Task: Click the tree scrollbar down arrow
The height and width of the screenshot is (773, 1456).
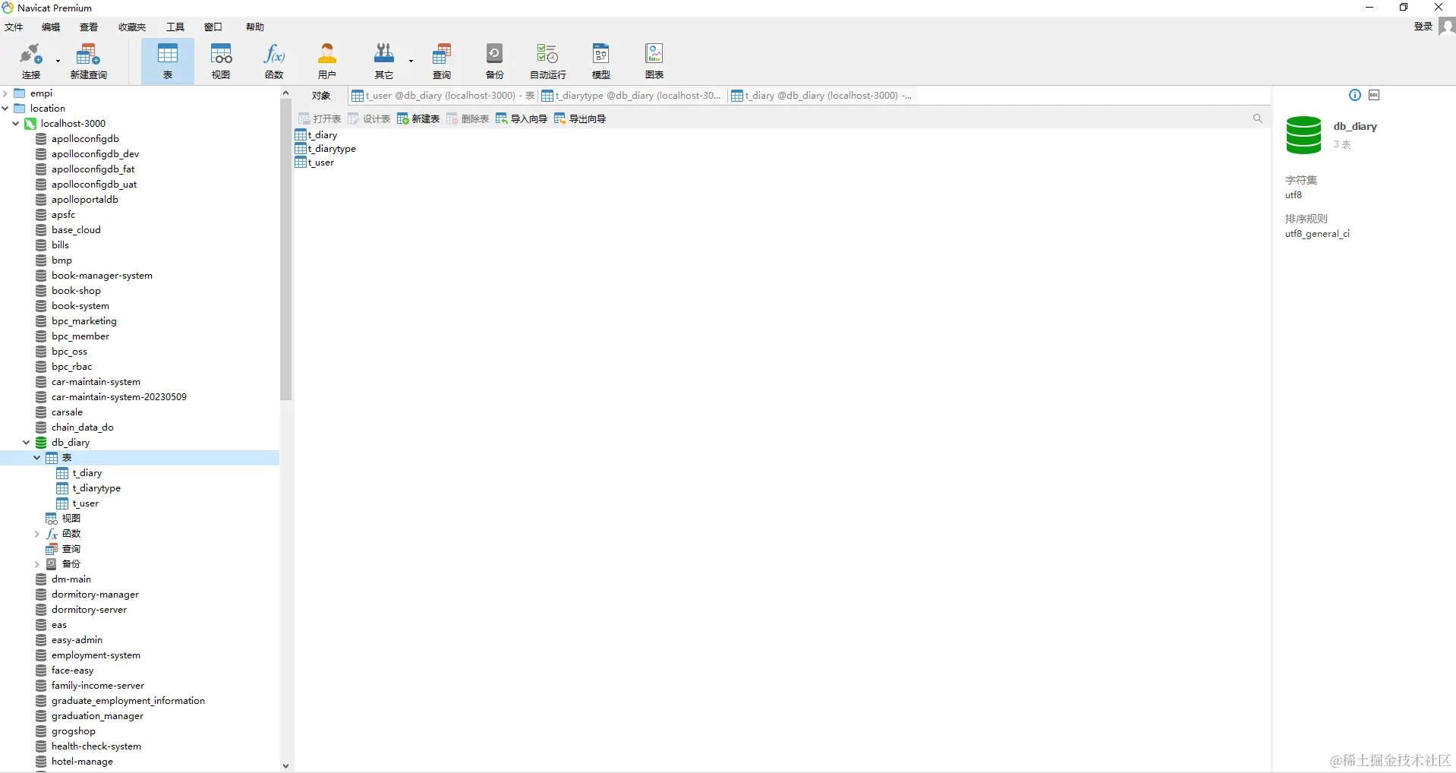Action: pos(285,766)
